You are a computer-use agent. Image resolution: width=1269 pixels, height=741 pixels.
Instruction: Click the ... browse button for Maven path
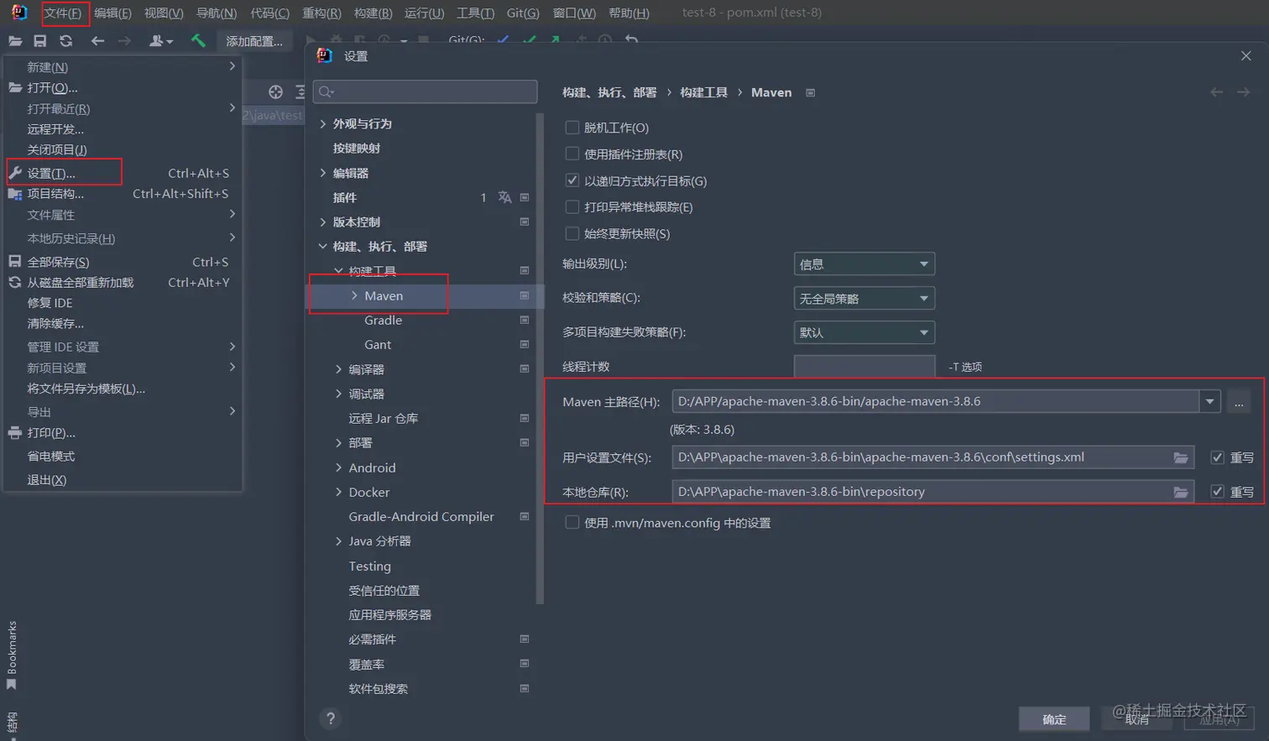(x=1239, y=401)
